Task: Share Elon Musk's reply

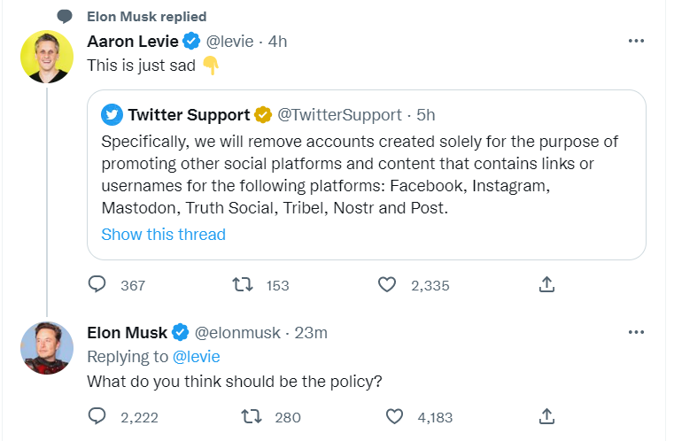Action: tap(546, 416)
